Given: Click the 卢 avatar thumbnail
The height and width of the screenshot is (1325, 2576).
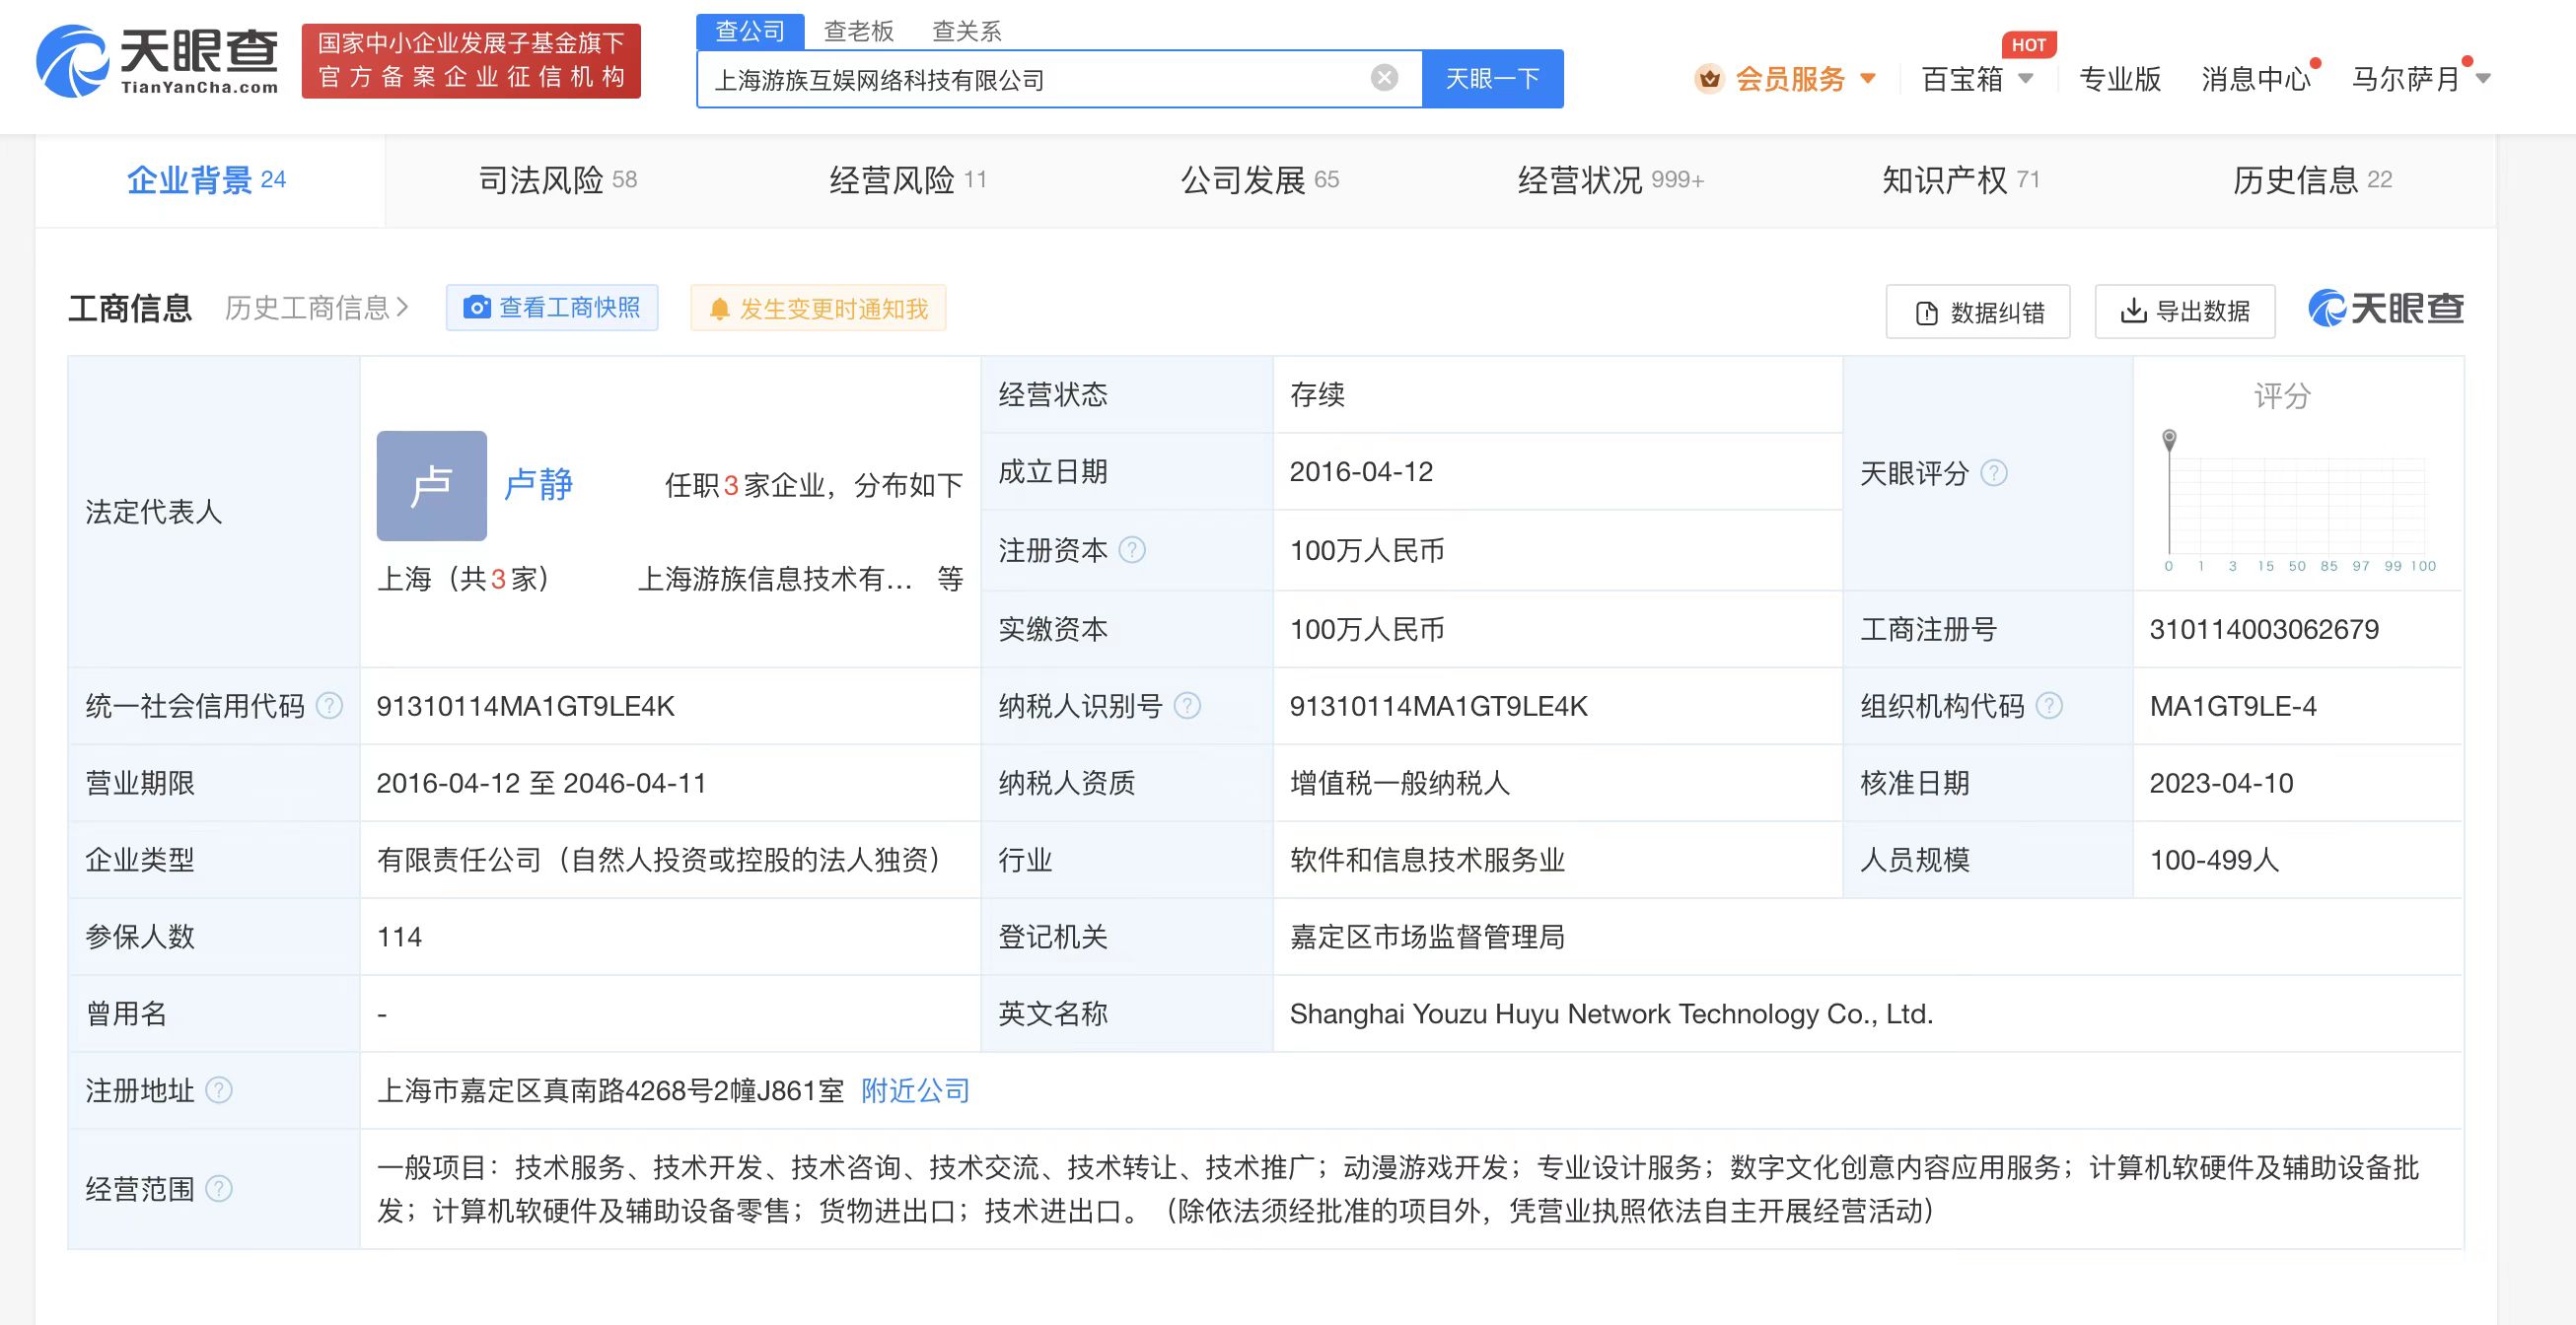Looking at the screenshot, I should pos(431,486).
